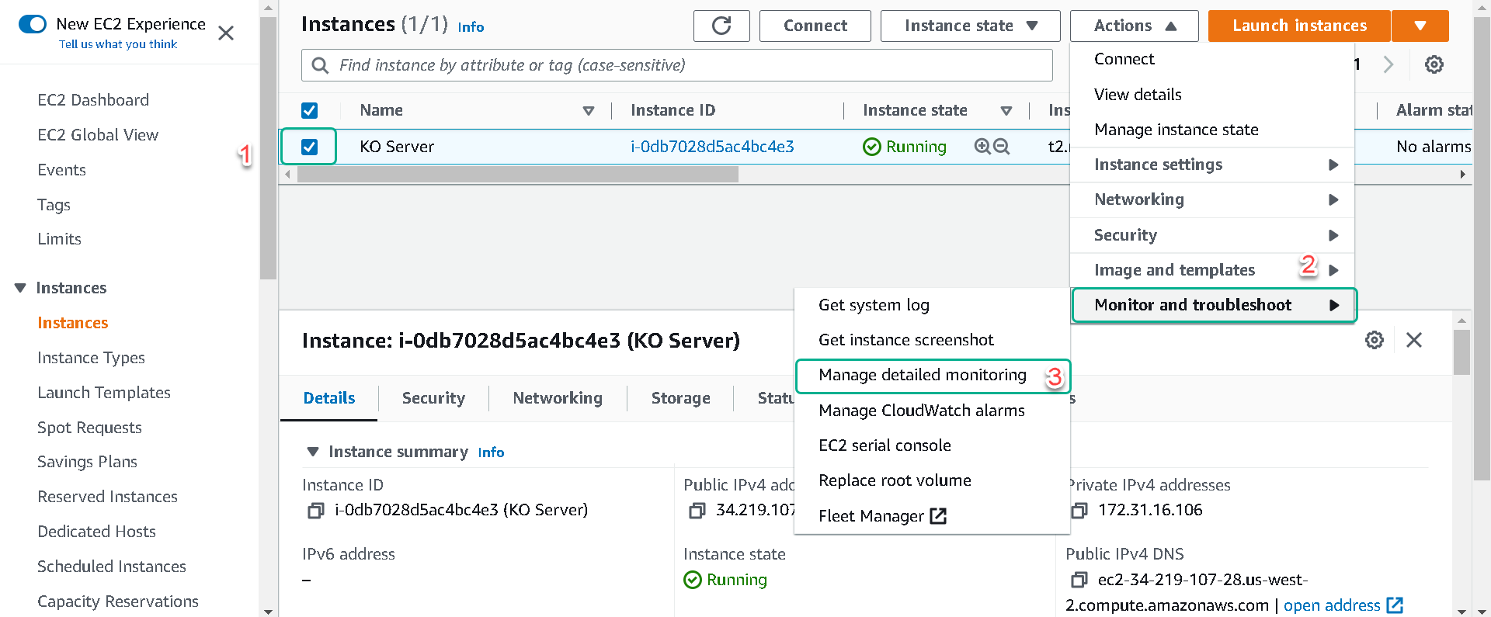The height and width of the screenshot is (617, 1491).
Task: Click Tell us what you think link
Action: (118, 44)
